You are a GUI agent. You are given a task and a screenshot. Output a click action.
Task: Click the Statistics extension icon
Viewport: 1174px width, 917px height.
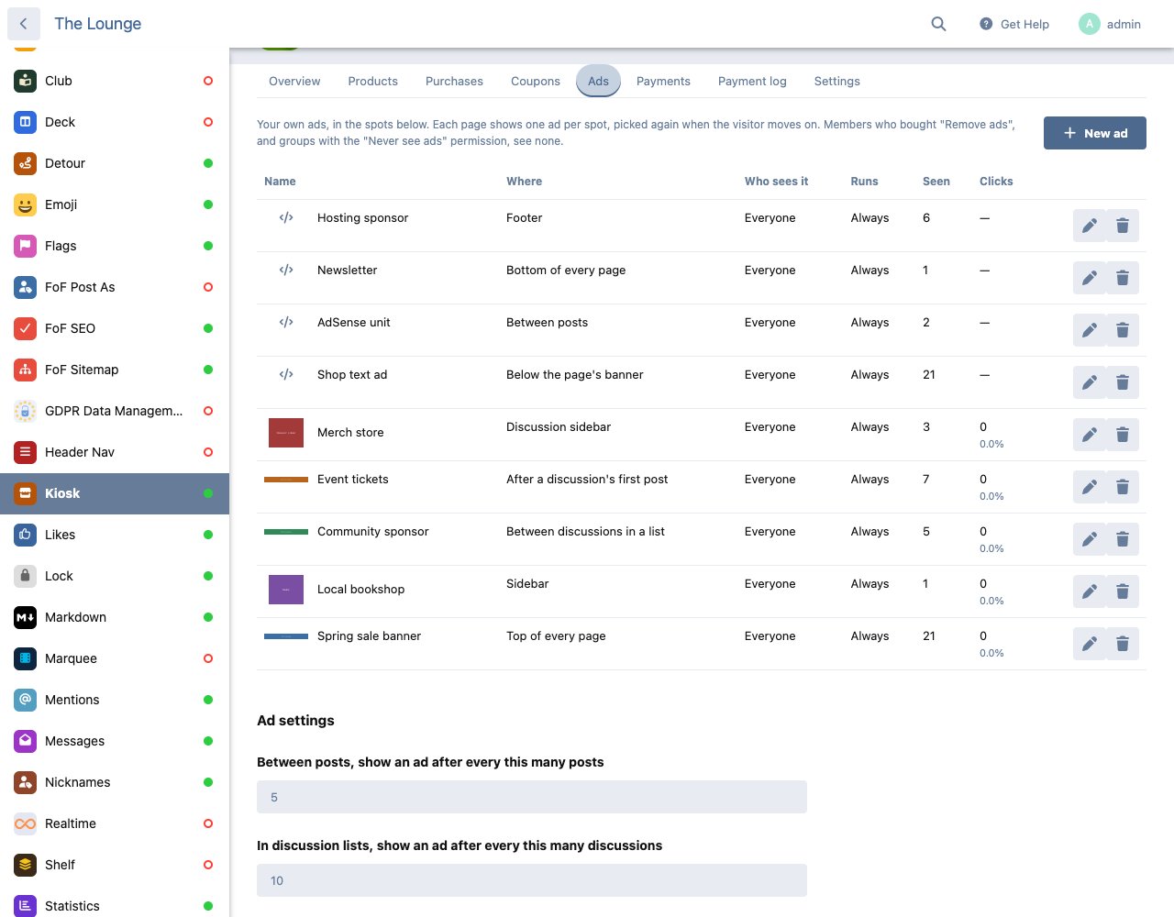(x=26, y=906)
